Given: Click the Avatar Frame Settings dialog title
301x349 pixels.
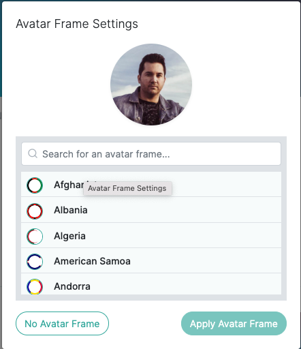Looking at the screenshot, I should [77, 24].
